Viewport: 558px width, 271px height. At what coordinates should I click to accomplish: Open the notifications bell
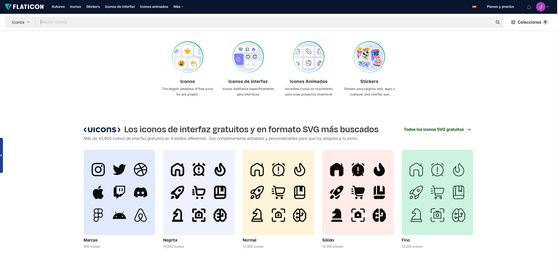click(x=529, y=7)
